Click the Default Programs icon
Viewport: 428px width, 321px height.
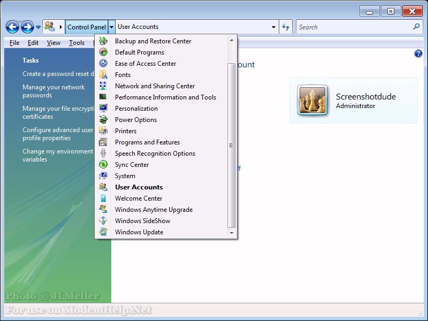coord(103,52)
